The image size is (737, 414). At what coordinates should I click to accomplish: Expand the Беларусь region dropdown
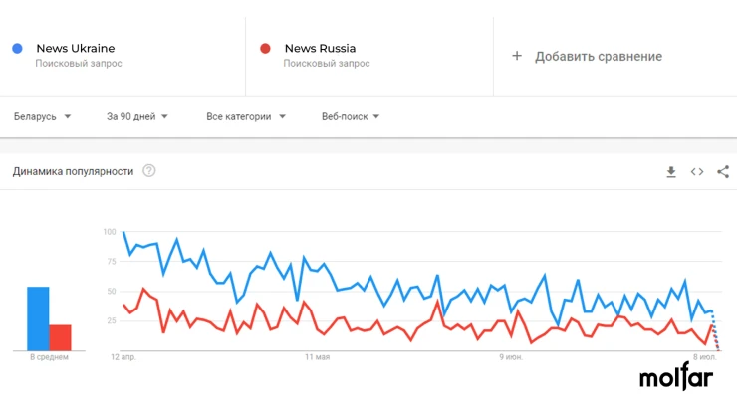coord(42,117)
